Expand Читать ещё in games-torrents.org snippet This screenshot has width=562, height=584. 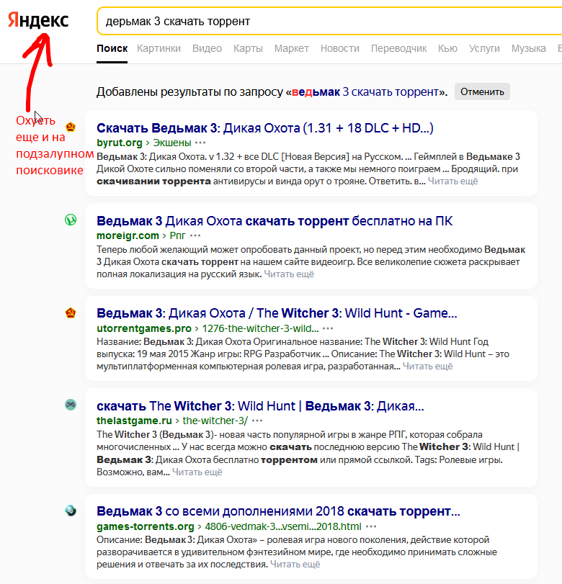[295, 565]
